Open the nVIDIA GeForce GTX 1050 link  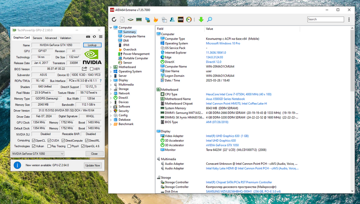click(222, 145)
